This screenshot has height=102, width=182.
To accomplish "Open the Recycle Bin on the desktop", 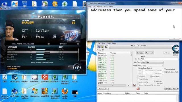I will (x=24, y=4).
